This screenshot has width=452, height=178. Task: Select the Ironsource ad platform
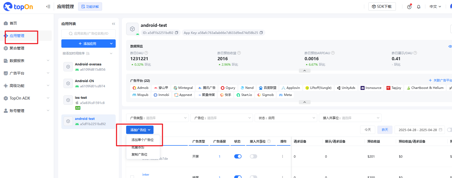point(371,88)
